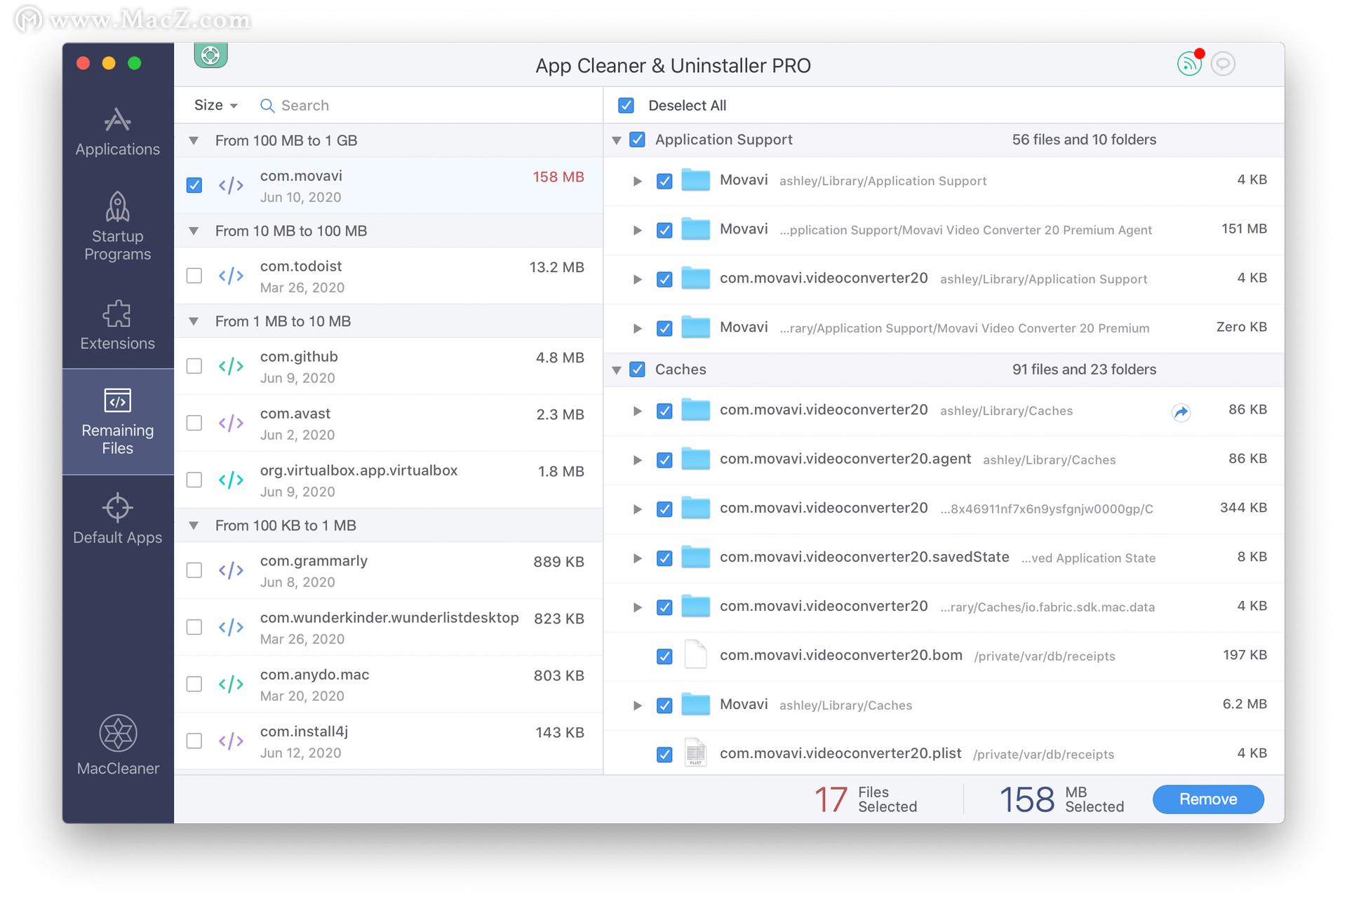This screenshot has width=1347, height=906.
Task: Select the Remaining Files tab
Action: pyautogui.click(x=117, y=421)
